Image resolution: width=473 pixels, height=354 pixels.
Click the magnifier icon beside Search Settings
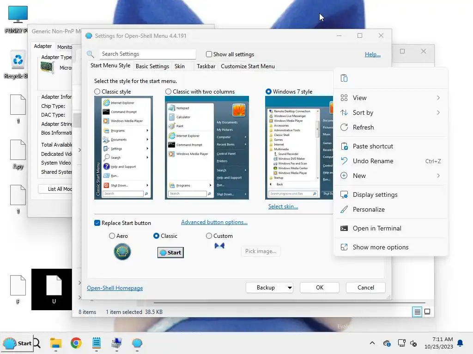point(91,54)
